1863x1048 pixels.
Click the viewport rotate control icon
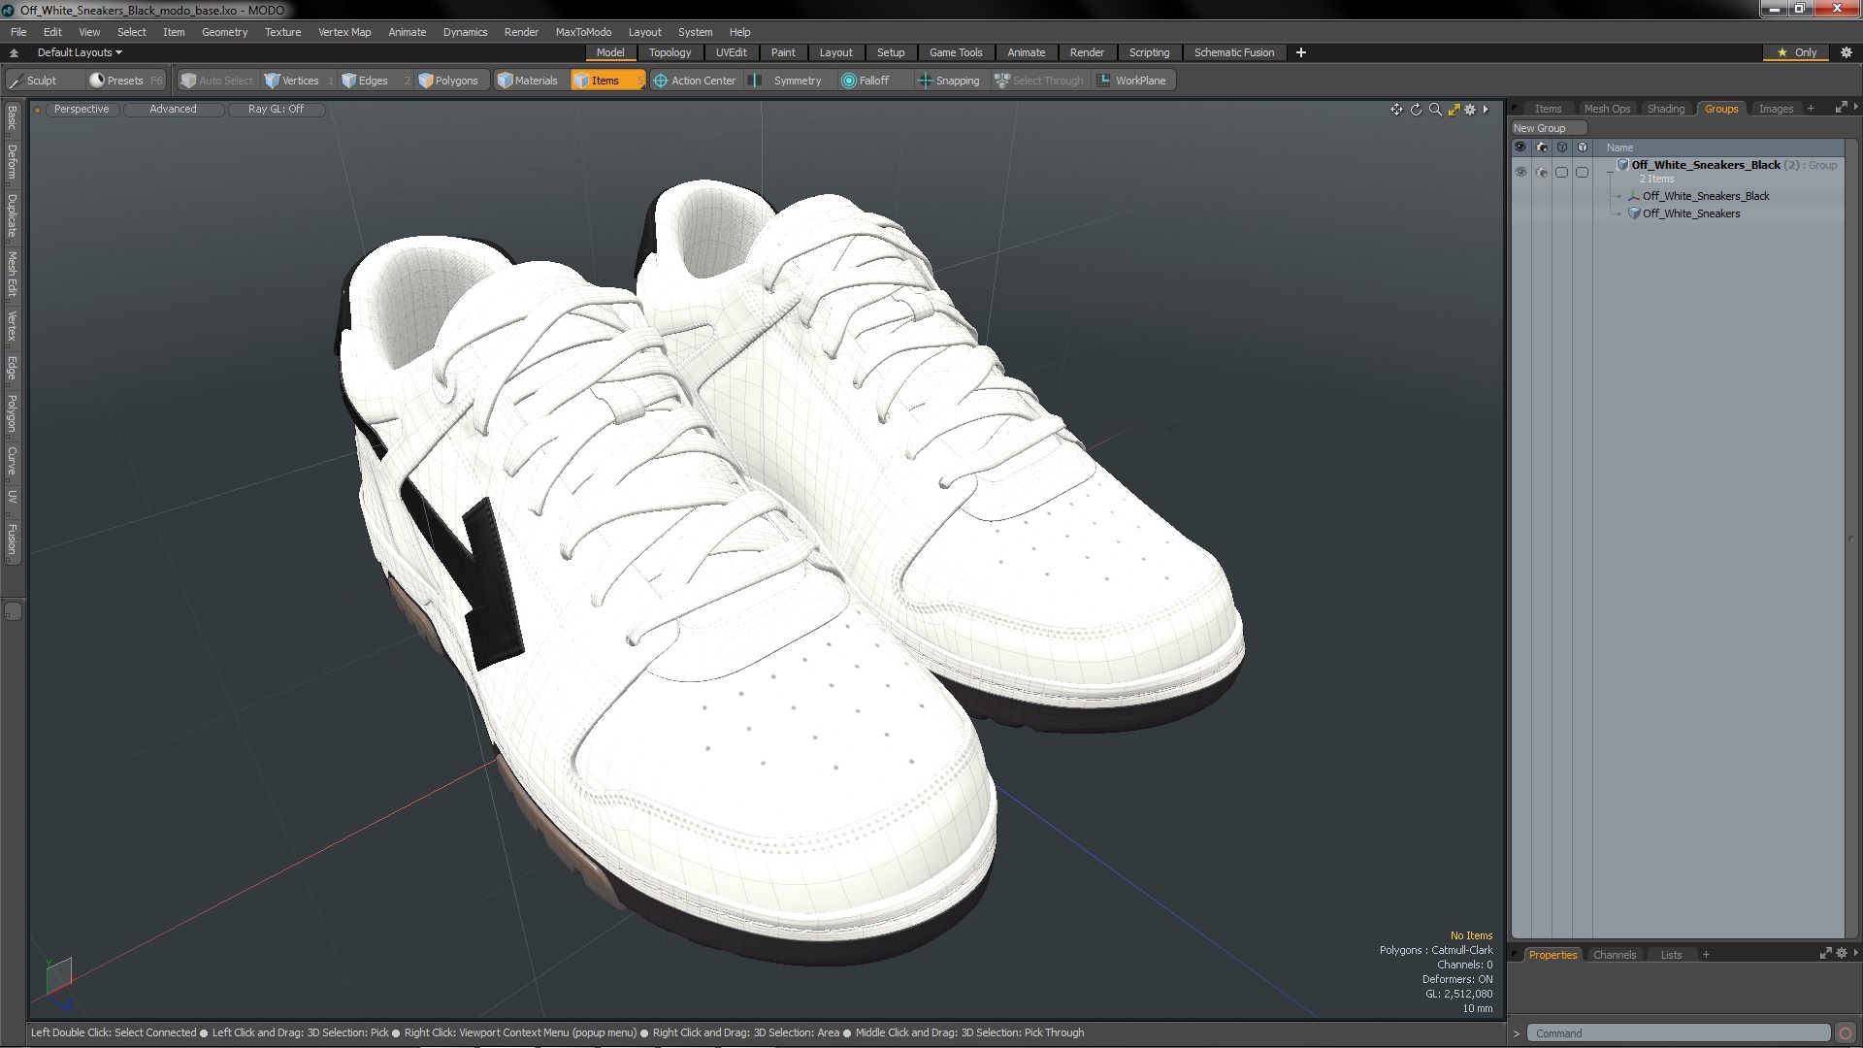pyautogui.click(x=1416, y=110)
